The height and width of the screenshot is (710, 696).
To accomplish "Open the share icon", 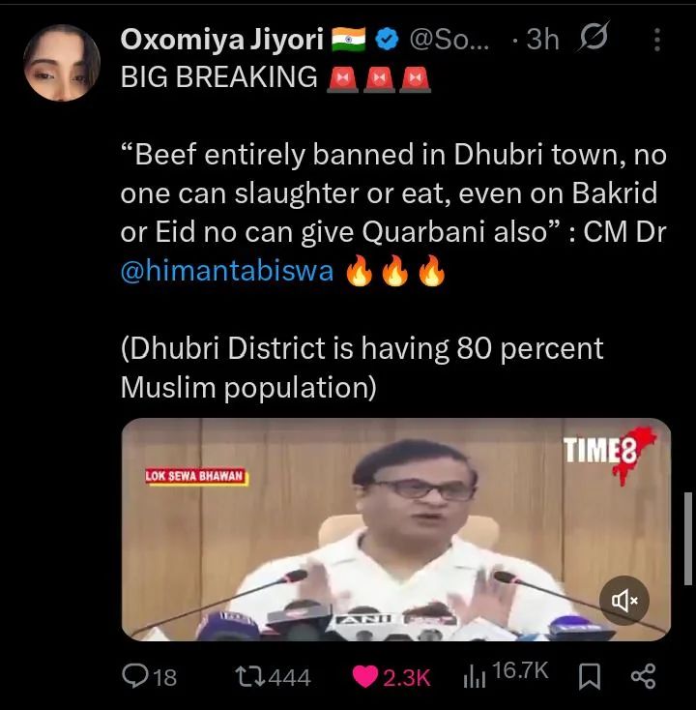I will (643, 676).
